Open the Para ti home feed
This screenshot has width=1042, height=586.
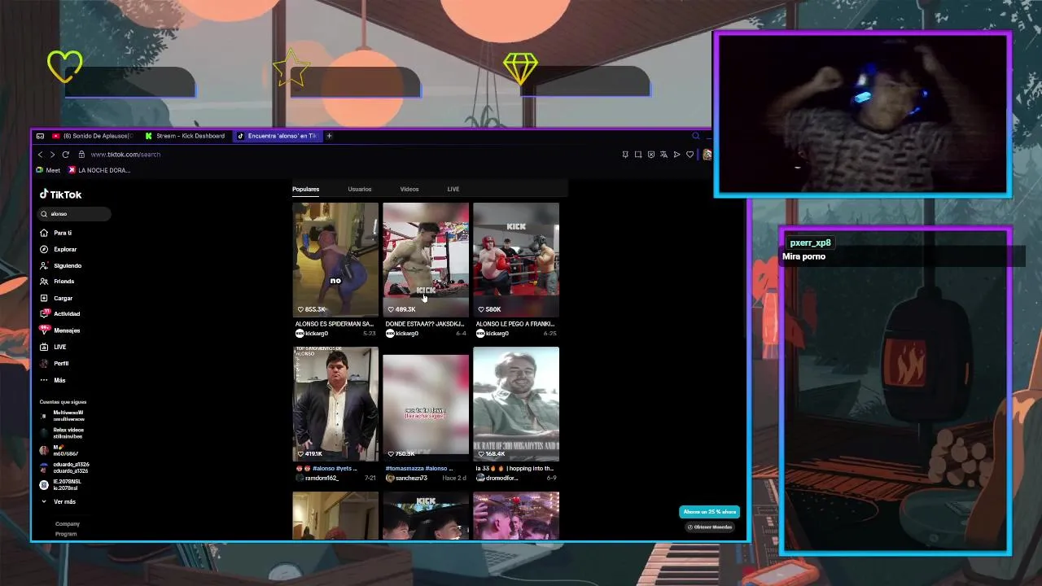[56, 233]
